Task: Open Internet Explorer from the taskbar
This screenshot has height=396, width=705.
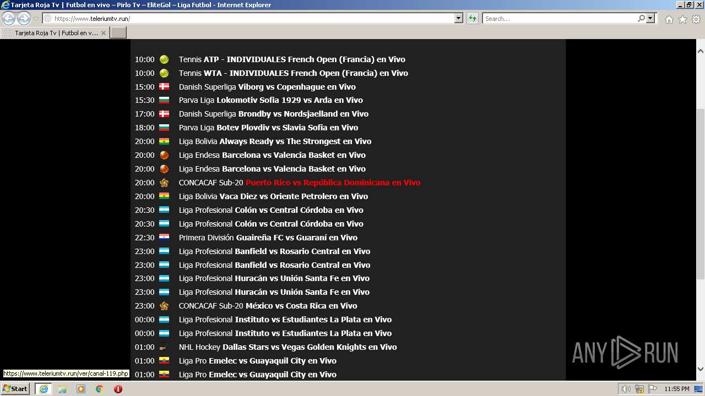Action: click(43, 389)
